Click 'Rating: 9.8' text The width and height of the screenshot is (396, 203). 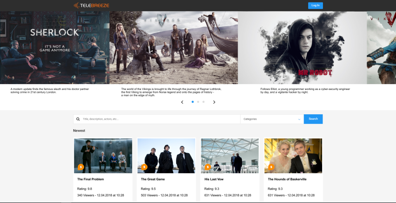tap(85, 189)
